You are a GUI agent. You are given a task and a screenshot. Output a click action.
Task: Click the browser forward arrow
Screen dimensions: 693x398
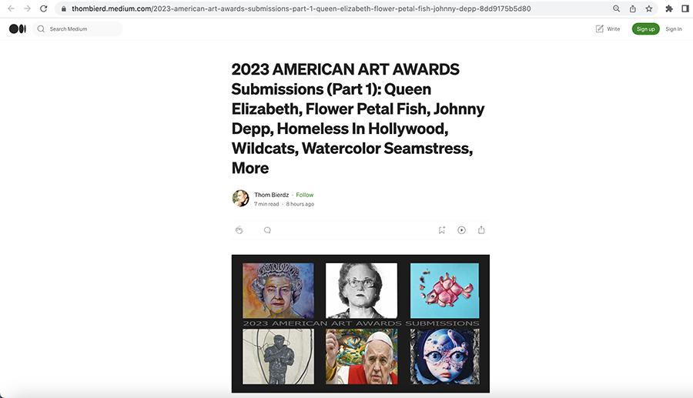coord(28,8)
